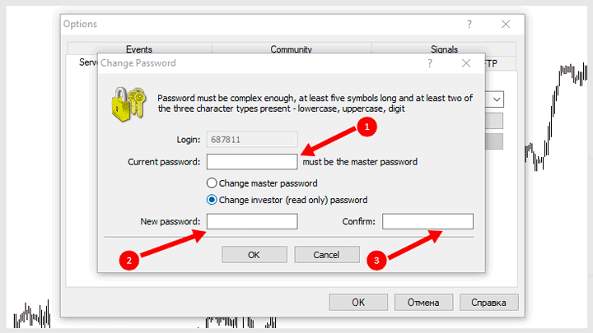This screenshot has height=333, width=593.
Task: Click the Отмена button
Action: click(x=423, y=303)
